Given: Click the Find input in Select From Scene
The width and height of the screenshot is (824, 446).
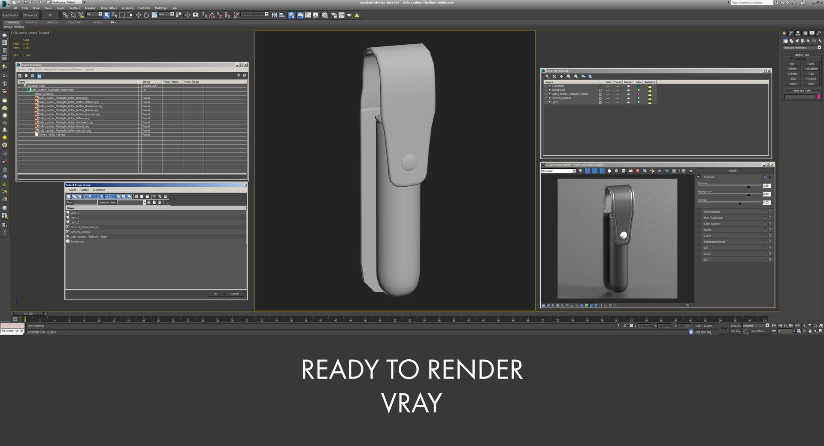Looking at the screenshot, I should pyautogui.click(x=85, y=203).
